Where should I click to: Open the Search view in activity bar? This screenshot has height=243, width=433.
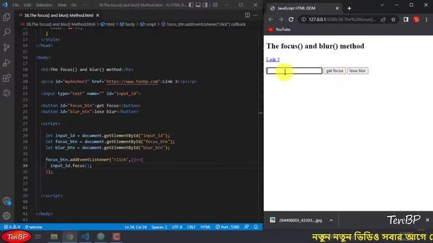click(7, 32)
